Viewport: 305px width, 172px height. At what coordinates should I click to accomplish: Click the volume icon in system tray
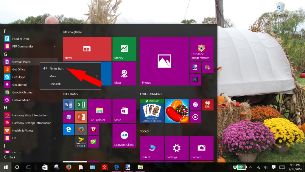266,167
